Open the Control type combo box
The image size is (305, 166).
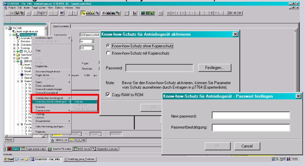(90, 35)
